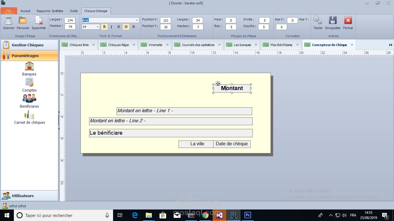Toggle center text alignment
This screenshot has height=221, width=394.
[126, 27]
